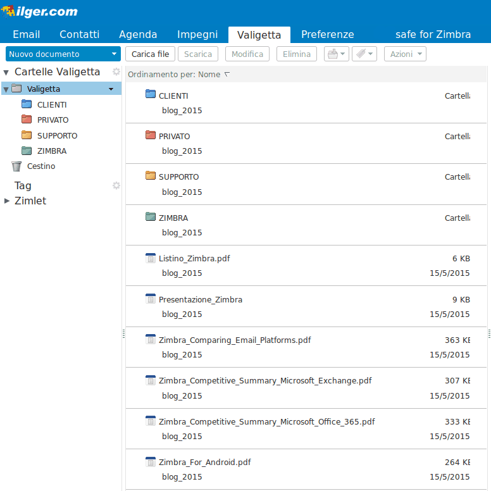Click the Cestino trash icon
Screen dimensions: 491x491
pos(16,166)
